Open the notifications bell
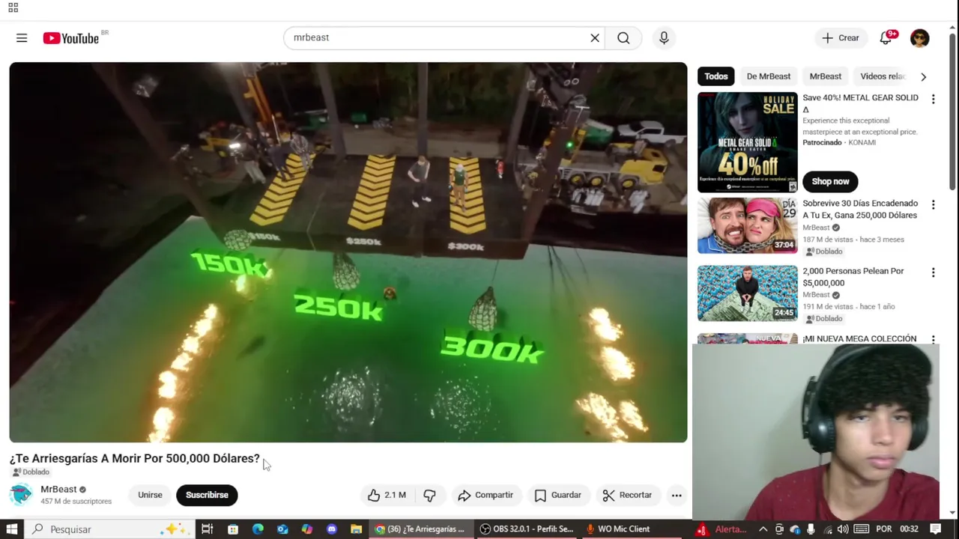The width and height of the screenshot is (959, 539). (x=886, y=38)
